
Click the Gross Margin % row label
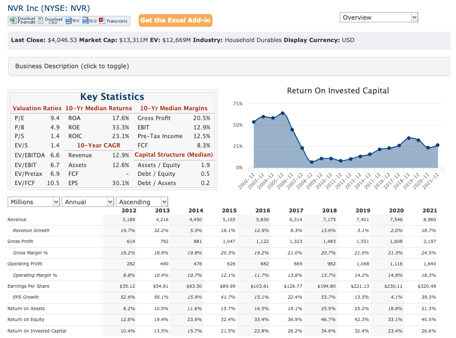pos(30,253)
